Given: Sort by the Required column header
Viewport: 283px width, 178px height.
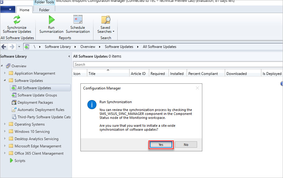Looking at the screenshot, I should click(159, 73).
